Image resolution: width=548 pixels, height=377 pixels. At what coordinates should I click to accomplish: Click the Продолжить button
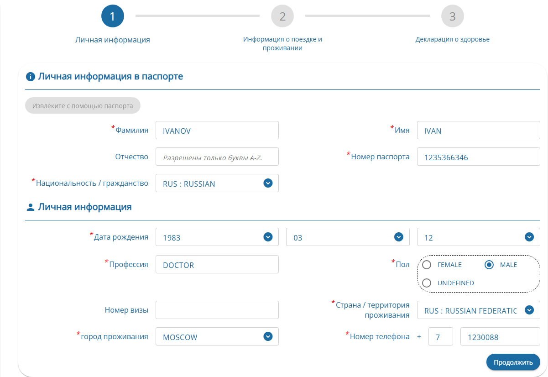tap(513, 362)
